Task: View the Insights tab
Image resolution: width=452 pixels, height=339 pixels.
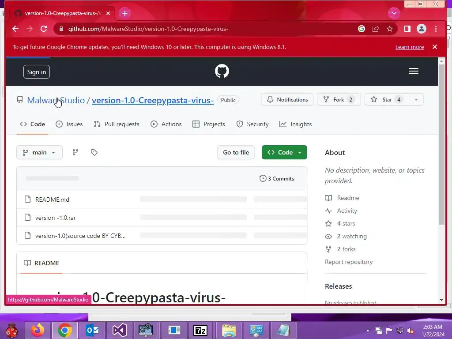Action: click(x=295, y=124)
